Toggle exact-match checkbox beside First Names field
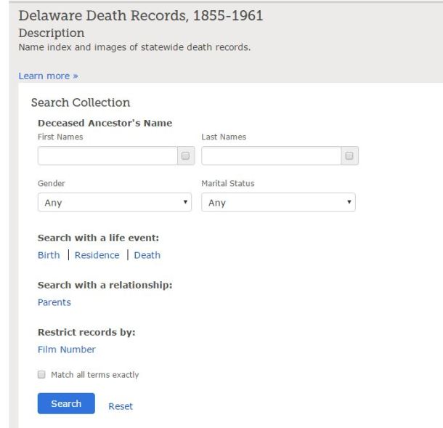 [x=185, y=156]
